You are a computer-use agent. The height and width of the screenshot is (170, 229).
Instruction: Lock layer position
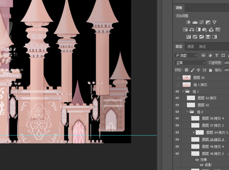coord(198,70)
